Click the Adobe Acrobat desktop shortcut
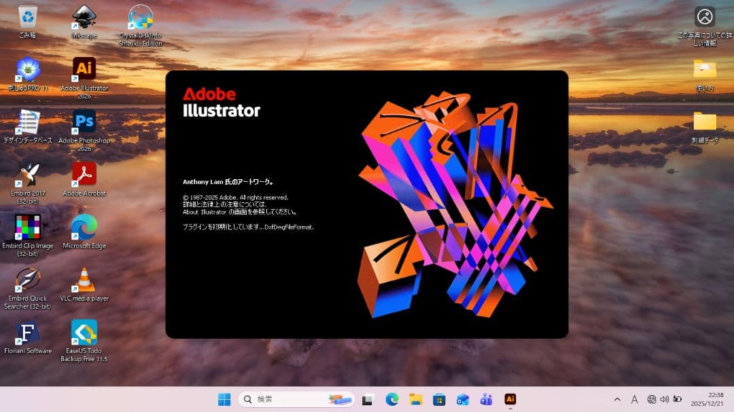This screenshot has height=412, width=734. click(x=84, y=174)
